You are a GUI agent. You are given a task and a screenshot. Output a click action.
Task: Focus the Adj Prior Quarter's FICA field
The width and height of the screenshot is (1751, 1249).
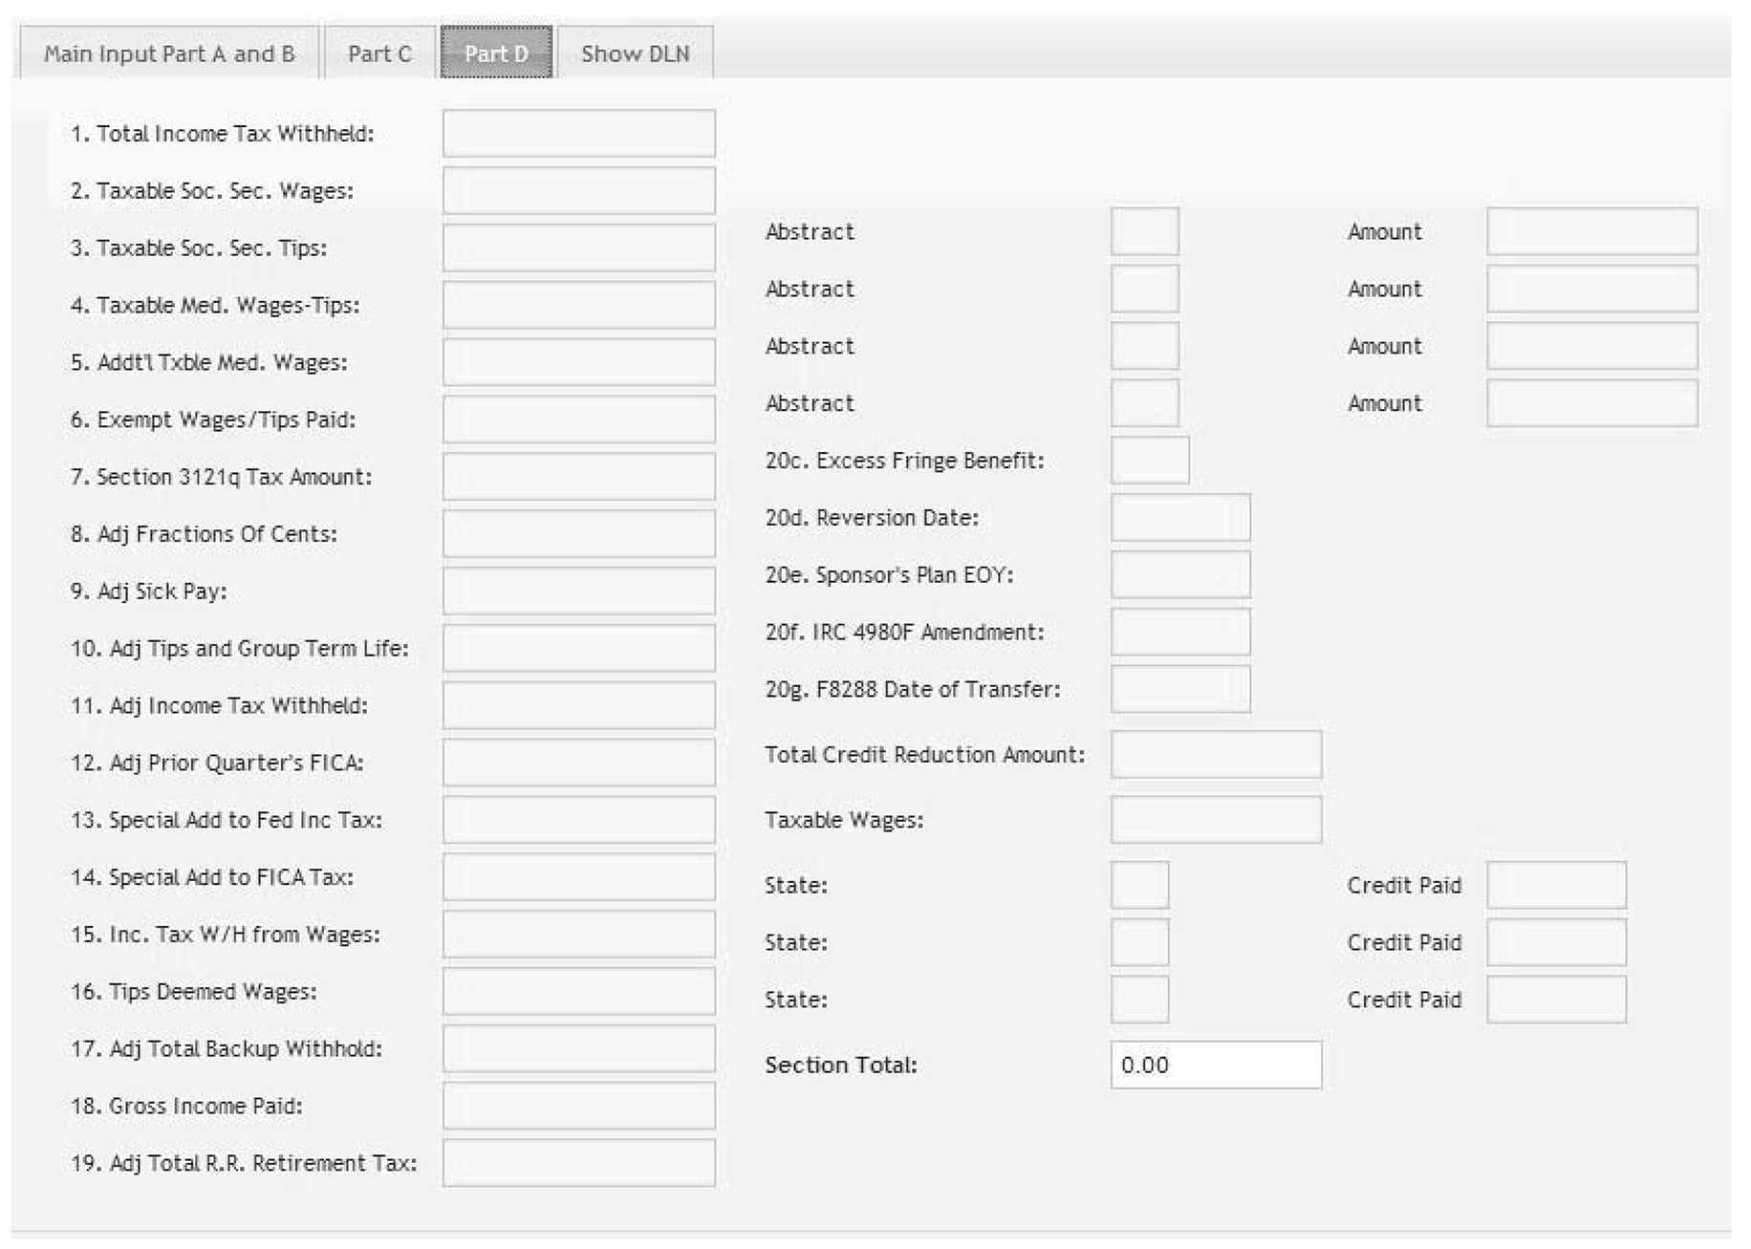pyautogui.click(x=578, y=763)
